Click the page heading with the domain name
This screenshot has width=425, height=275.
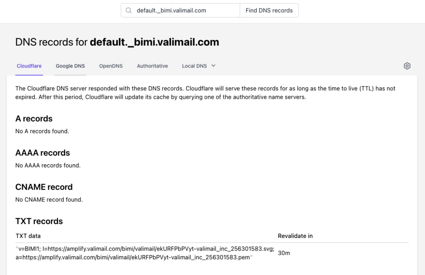tap(117, 42)
